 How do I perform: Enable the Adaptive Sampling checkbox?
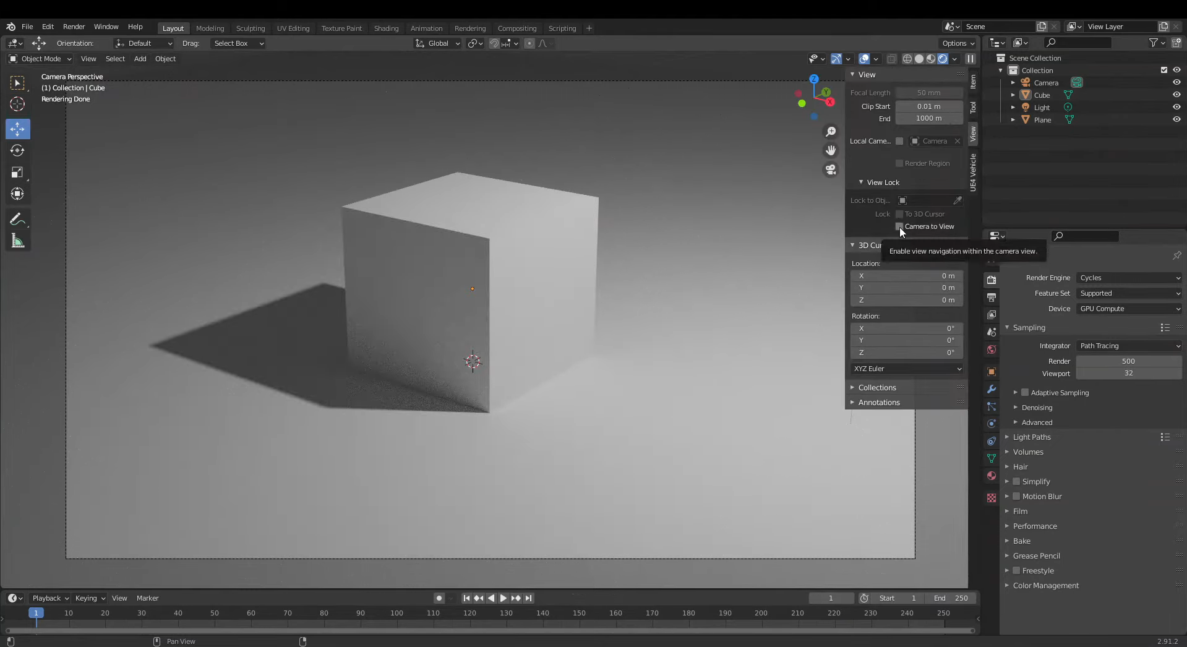[1025, 393]
